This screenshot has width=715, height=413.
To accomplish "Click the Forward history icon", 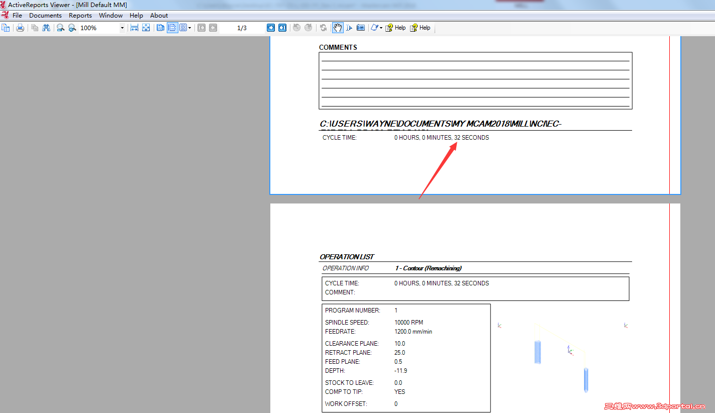I will coord(309,28).
